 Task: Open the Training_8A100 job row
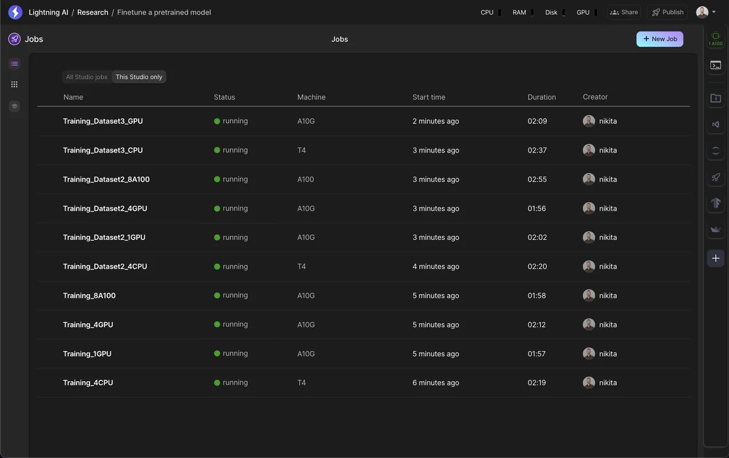click(364, 296)
